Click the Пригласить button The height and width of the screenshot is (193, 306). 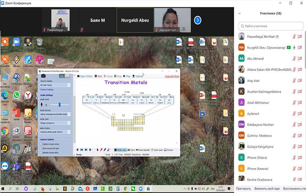243,189
